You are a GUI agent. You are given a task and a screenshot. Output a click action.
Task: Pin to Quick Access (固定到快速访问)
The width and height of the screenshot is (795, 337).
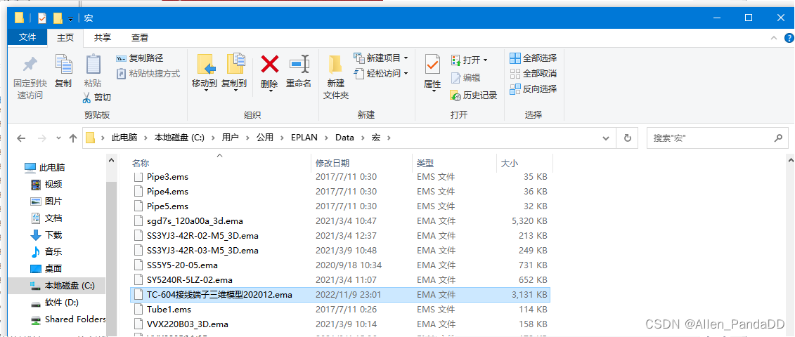30,77
